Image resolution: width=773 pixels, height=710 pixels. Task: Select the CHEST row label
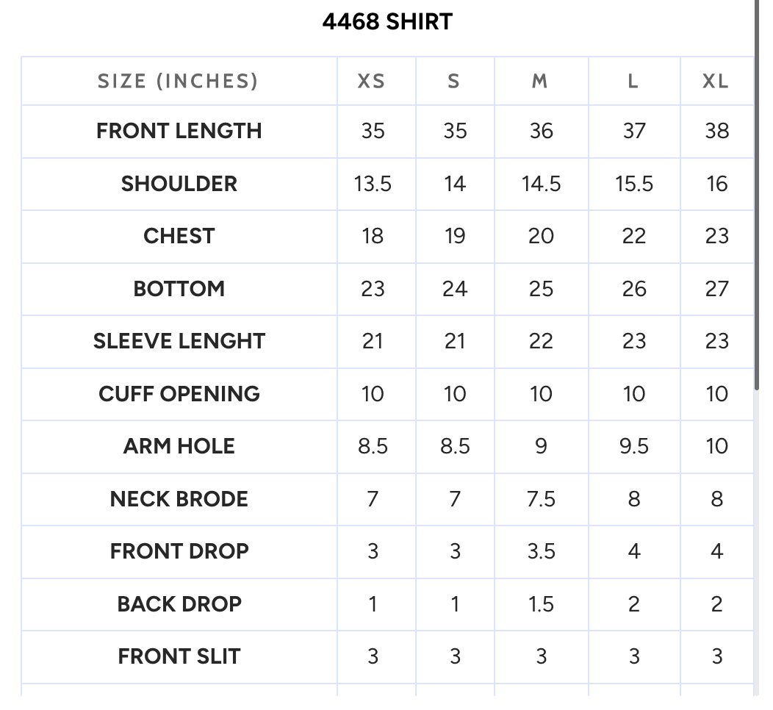point(179,236)
